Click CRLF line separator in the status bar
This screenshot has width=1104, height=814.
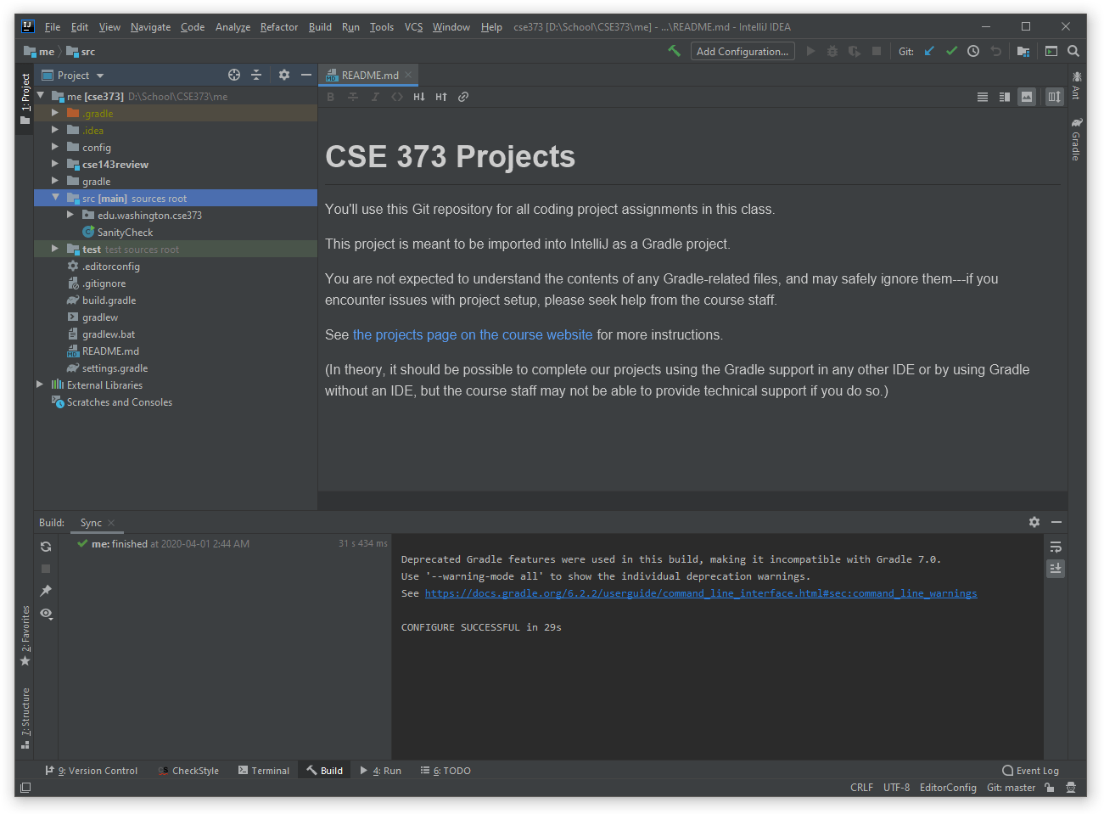pyautogui.click(x=861, y=788)
